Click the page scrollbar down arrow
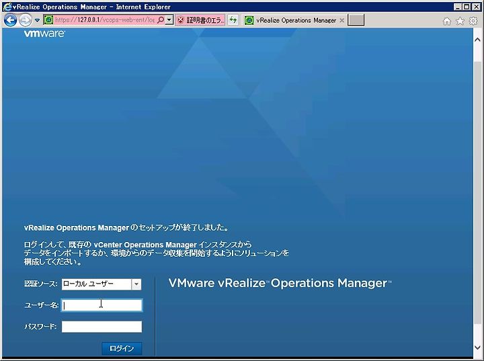 [x=477, y=348]
